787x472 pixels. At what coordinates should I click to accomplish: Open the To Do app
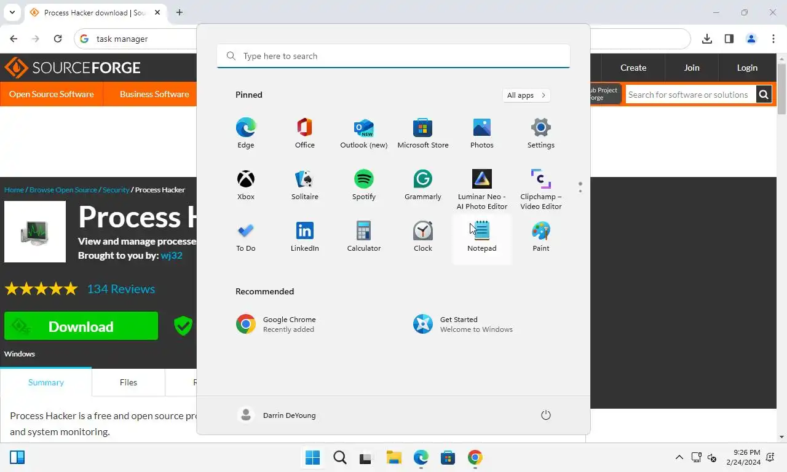click(x=246, y=237)
